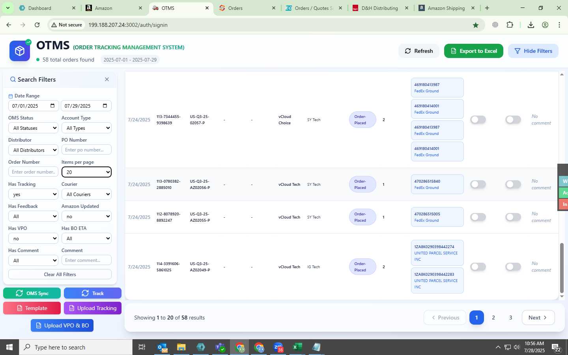568x355 pixels.
Task: Close the Search Filters panel
Action: 107,79
